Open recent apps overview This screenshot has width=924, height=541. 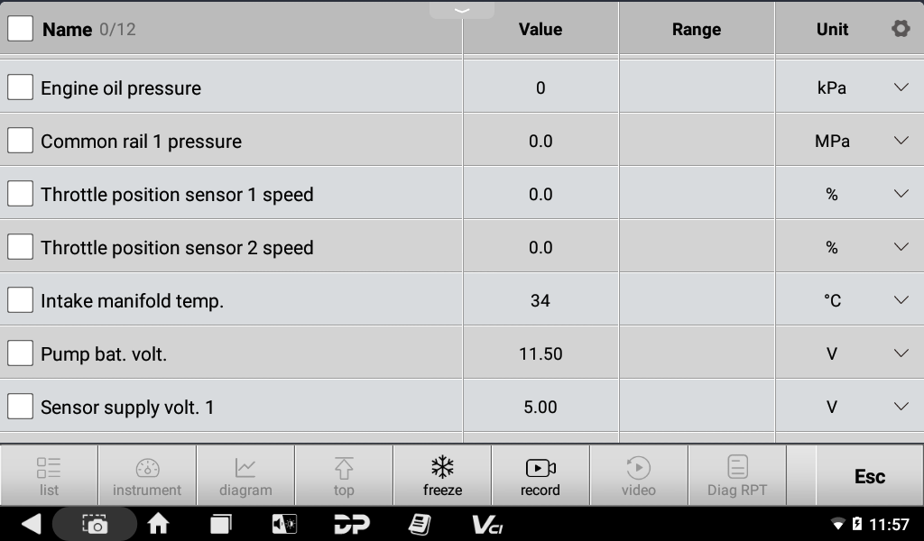(221, 524)
